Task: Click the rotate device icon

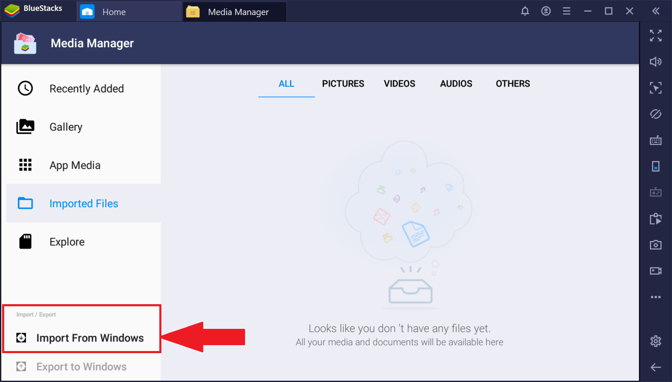Action: [656, 167]
